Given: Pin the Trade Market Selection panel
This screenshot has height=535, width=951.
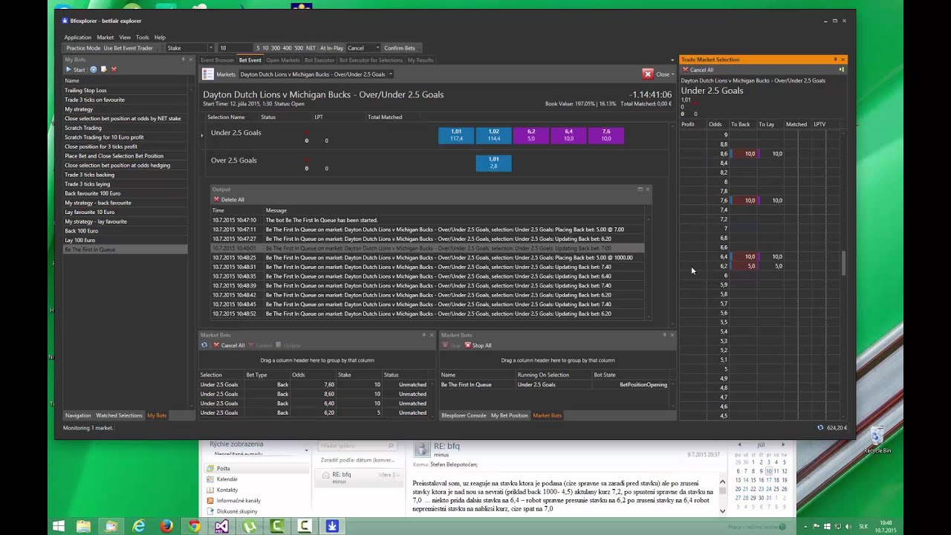Looking at the screenshot, I should tap(835, 59).
